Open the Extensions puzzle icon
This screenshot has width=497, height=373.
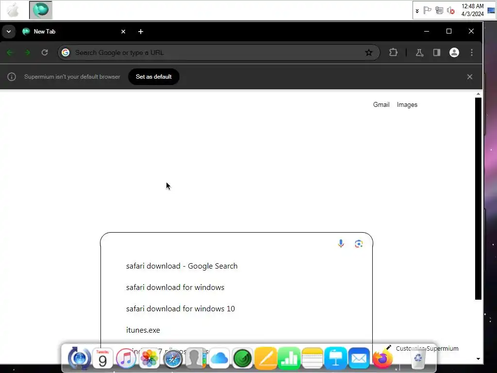click(393, 52)
